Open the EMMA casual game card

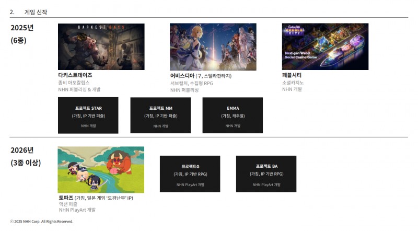[233, 115]
